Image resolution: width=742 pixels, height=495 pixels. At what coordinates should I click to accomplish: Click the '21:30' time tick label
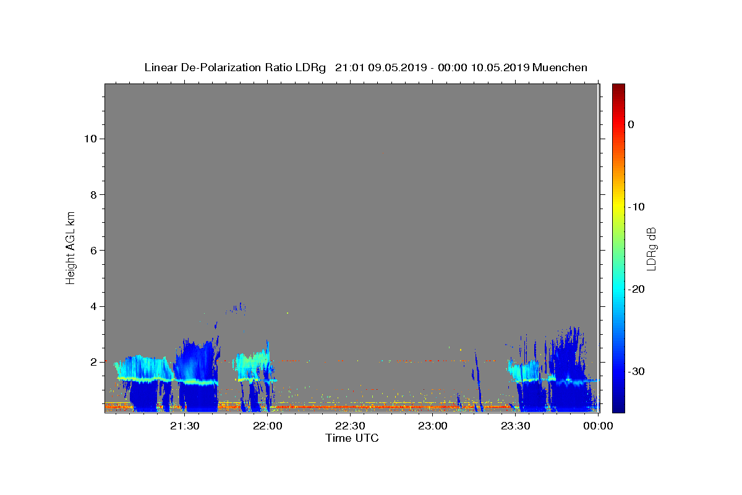[184, 426]
